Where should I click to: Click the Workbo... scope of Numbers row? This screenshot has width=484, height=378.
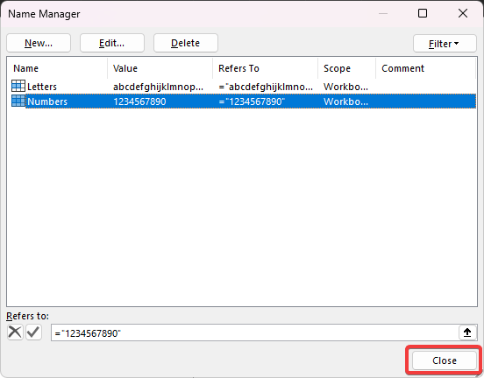pyautogui.click(x=345, y=101)
